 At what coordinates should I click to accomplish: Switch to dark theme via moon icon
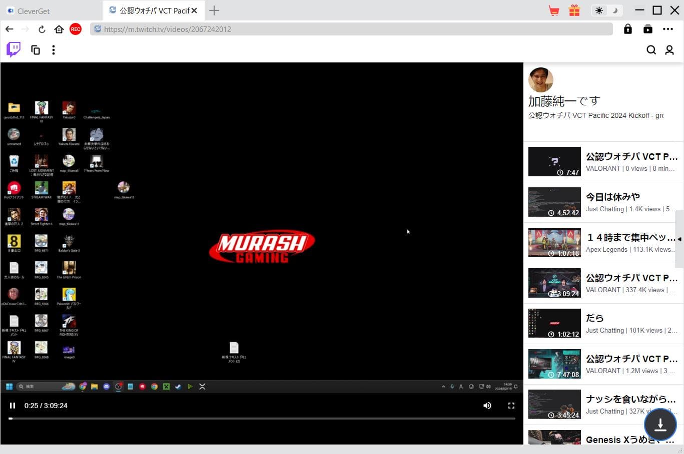[615, 10]
